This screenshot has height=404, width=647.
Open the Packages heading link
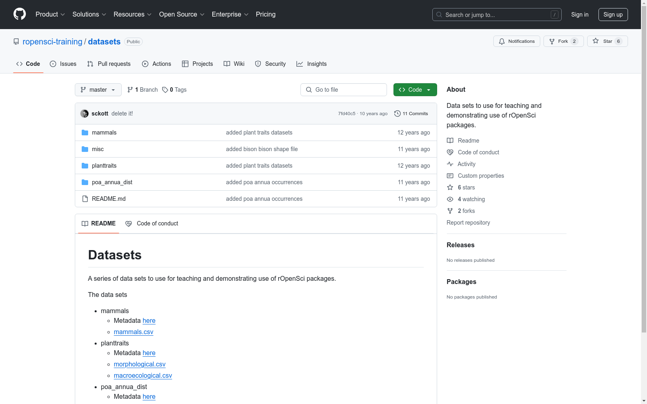(461, 282)
